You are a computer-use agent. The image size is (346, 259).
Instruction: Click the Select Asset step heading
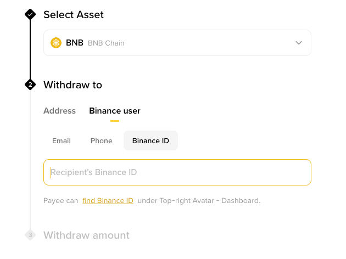click(74, 15)
